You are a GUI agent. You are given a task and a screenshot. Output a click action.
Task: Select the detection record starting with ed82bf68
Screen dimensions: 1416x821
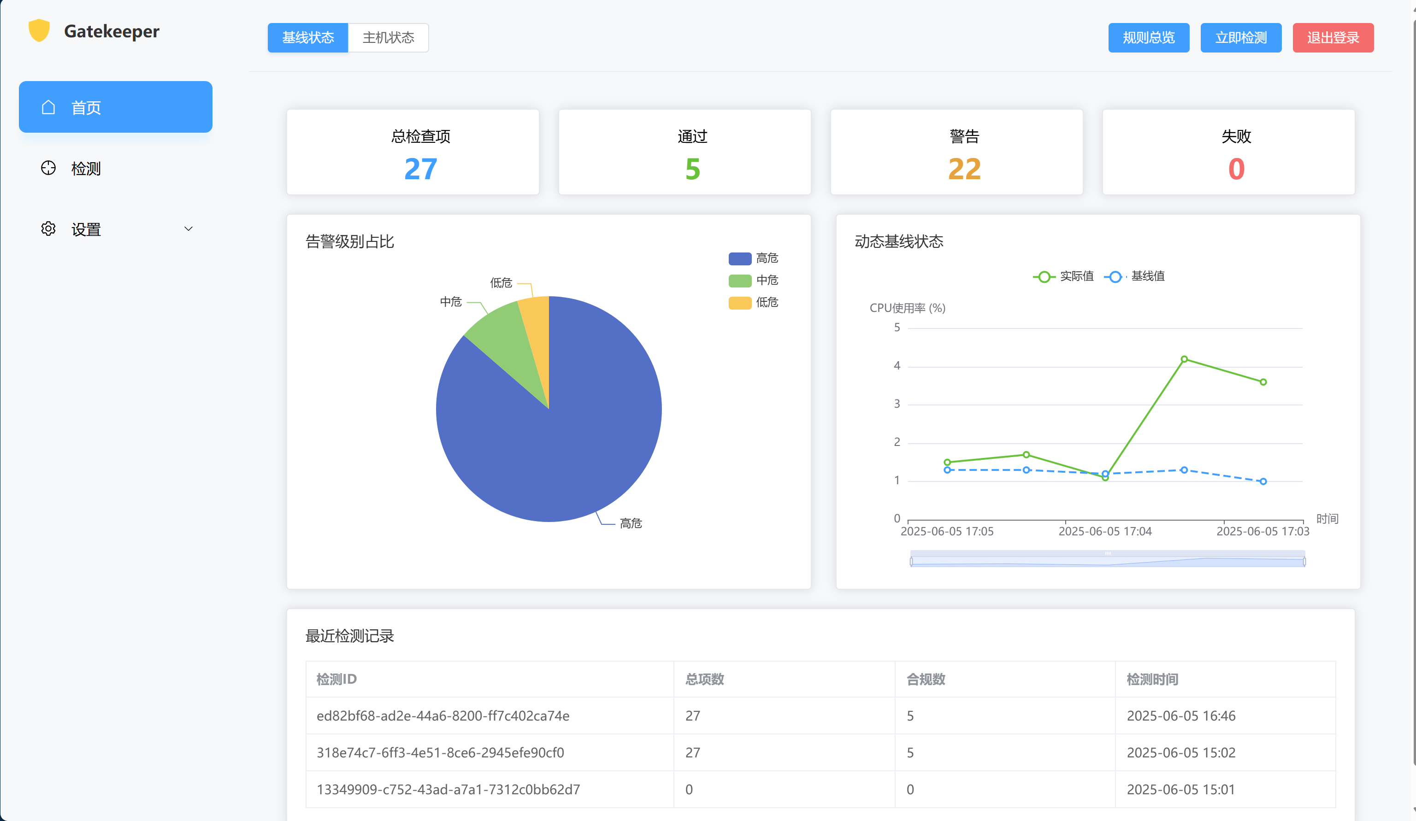click(443, 715)
